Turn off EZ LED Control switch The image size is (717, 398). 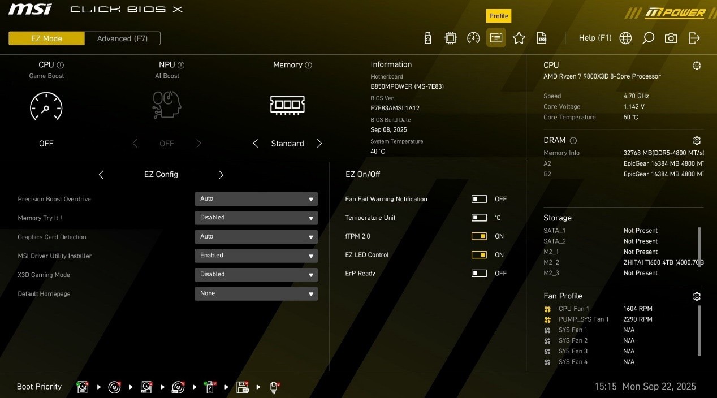coord(479,255)
